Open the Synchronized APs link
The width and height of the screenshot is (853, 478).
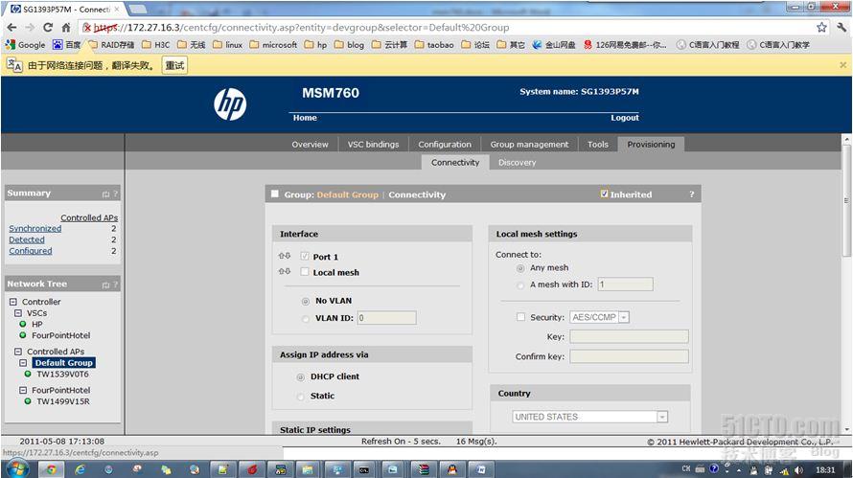35,228
